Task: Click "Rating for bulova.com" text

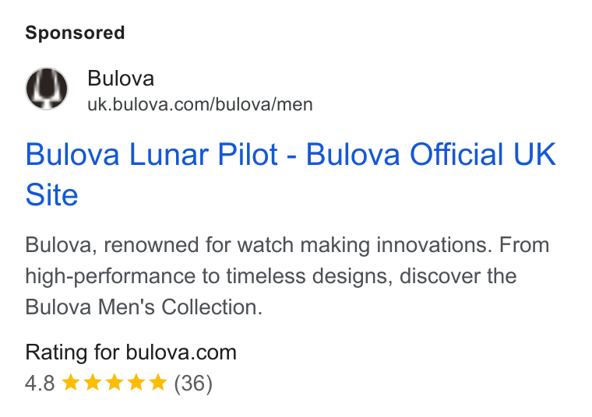Action: coord(131,352)
